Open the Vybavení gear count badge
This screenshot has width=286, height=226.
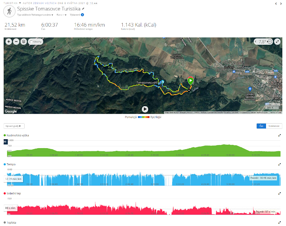pos(82,15)
